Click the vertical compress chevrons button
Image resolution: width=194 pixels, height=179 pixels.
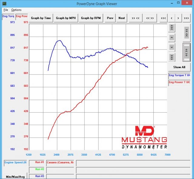click(186, 32)
